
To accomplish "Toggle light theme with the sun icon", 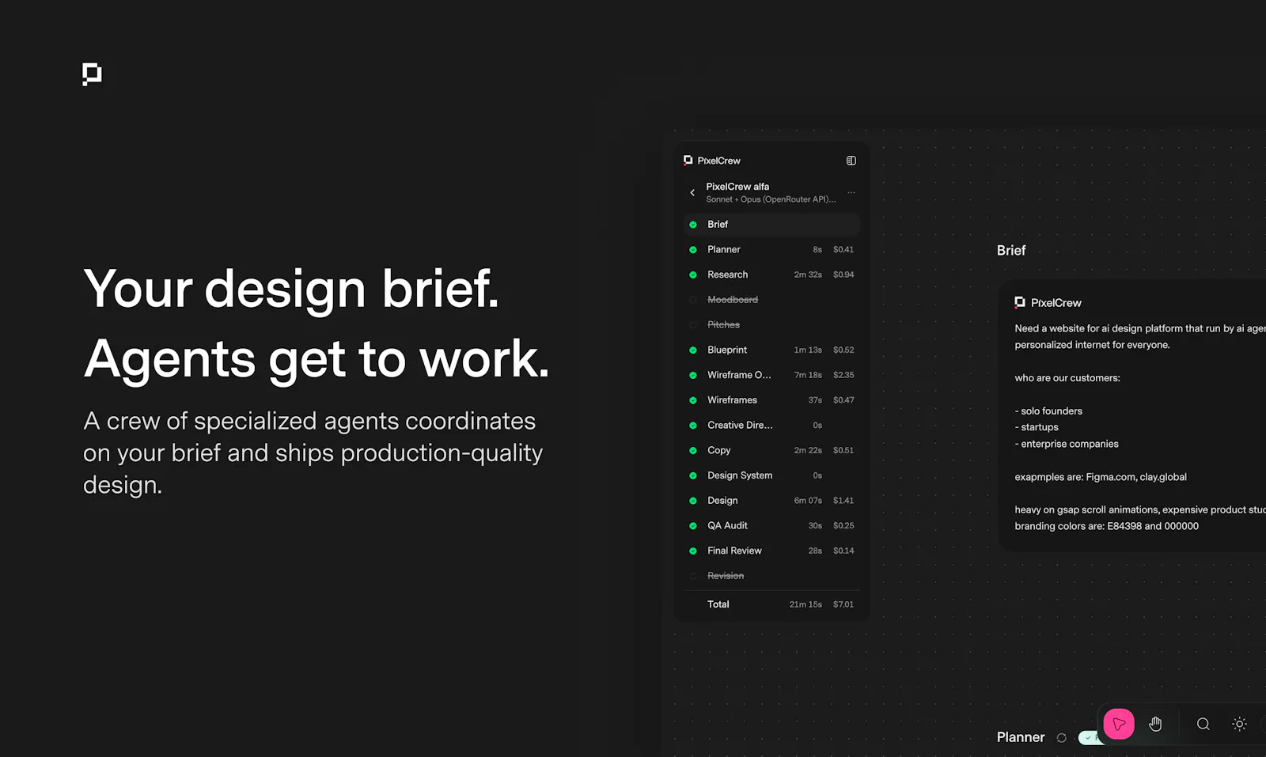I will click(x=1240, y=724).
